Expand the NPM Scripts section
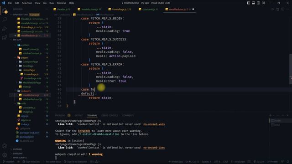This screenshot has height=164, width=292. pos(20,158)
